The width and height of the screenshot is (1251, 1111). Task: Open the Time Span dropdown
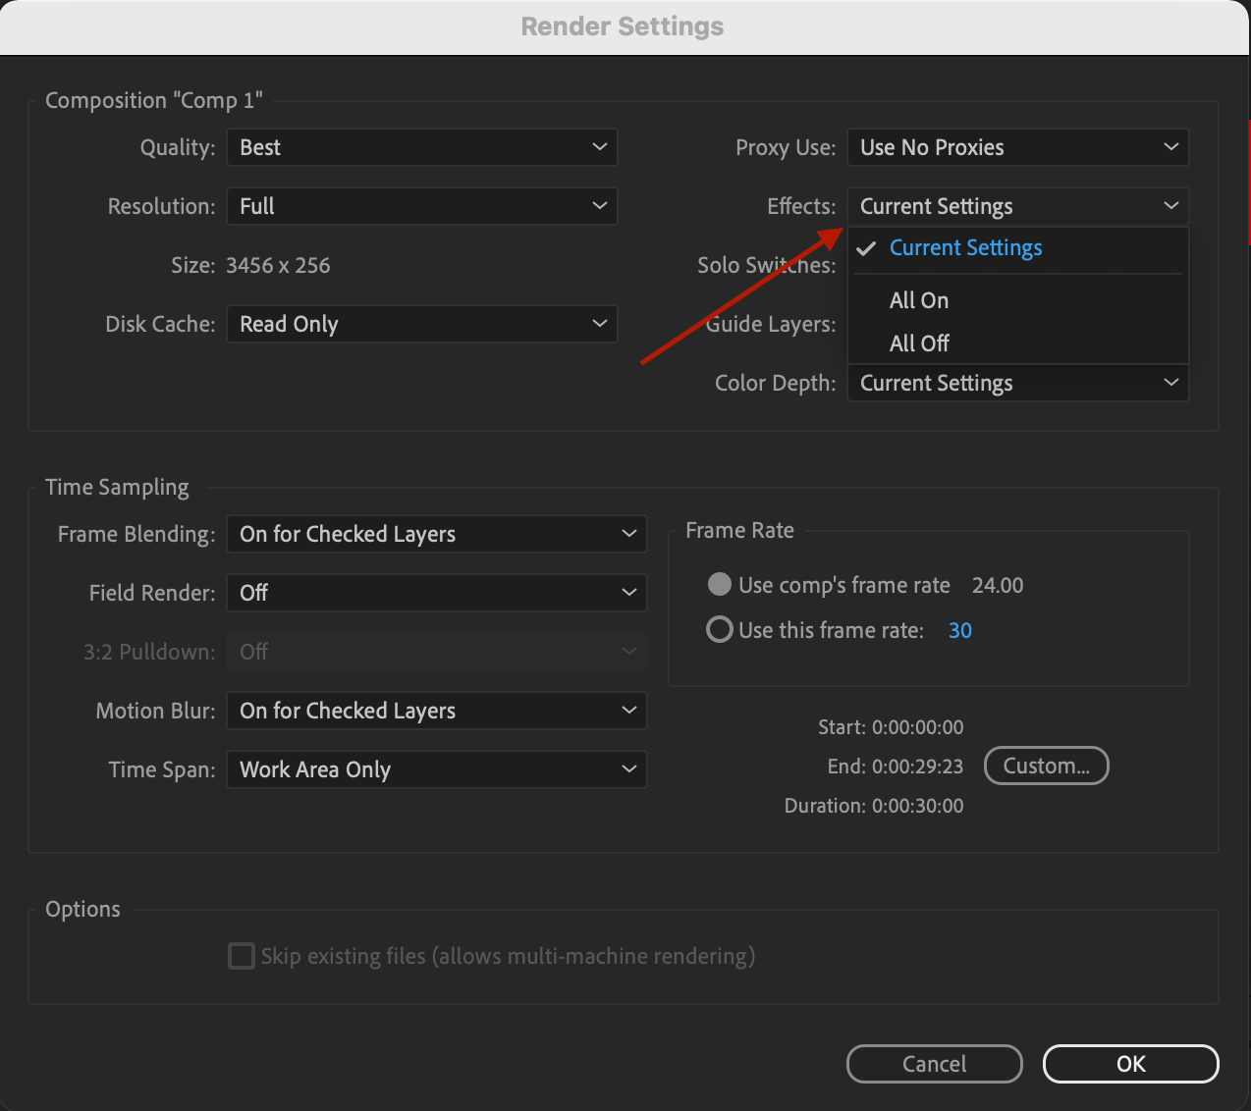[436, 769]
